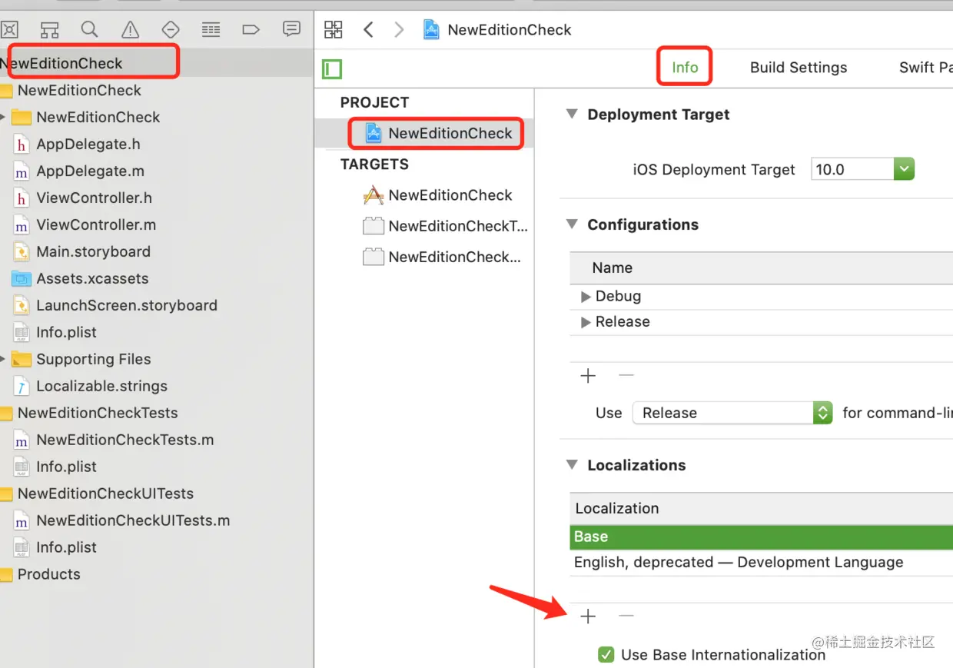Open AppDelegate.m file

tap(90, 171)
